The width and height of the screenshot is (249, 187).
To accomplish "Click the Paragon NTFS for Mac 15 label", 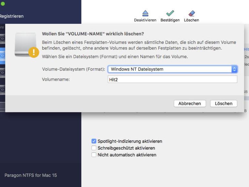I will pos(31,175).
